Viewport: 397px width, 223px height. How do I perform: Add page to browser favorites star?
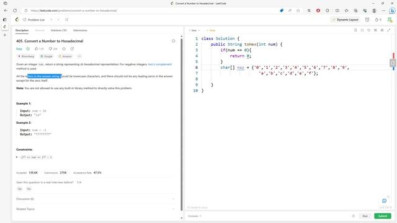(298, 11)
